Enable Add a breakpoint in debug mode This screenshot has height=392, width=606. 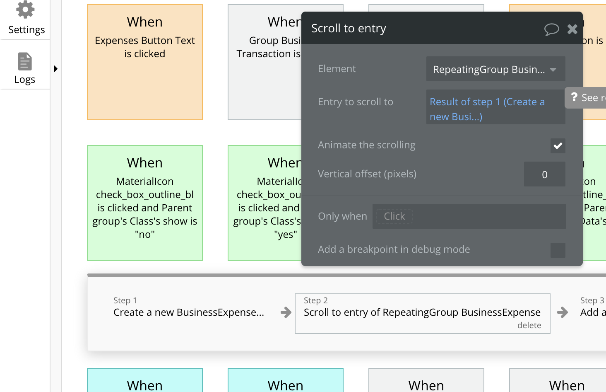[558, 250]
